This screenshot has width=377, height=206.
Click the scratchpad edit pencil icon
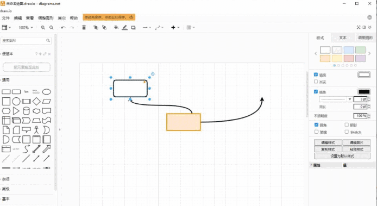[x=45, y=54]
